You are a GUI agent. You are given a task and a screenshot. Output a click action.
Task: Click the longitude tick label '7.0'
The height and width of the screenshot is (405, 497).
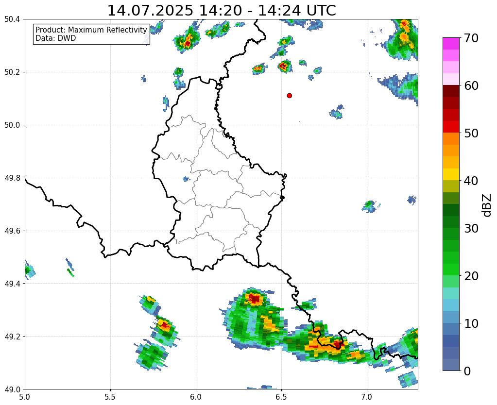(x=367, y=397)
